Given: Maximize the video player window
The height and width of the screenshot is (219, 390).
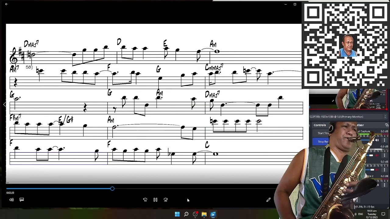Looking at the screenshot, I should coord(295,4).
